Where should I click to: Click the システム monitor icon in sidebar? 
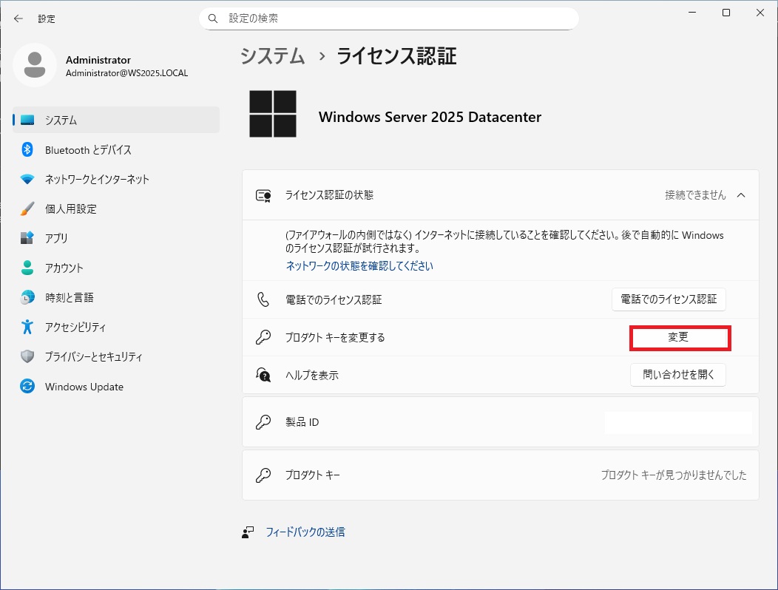[27, 120]
